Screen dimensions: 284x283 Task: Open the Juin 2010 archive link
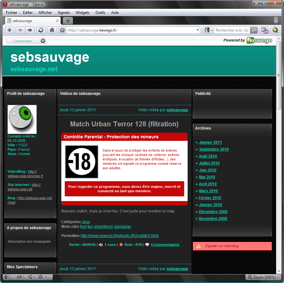pyautogui.click(x=208, y=170)
